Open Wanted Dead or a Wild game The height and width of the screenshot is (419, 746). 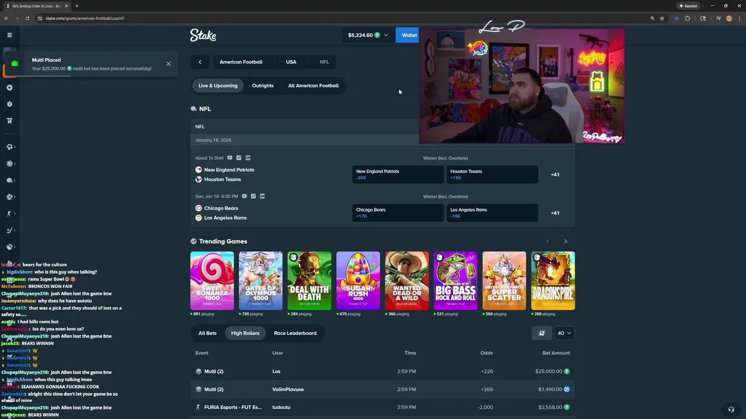click(407, 280)
